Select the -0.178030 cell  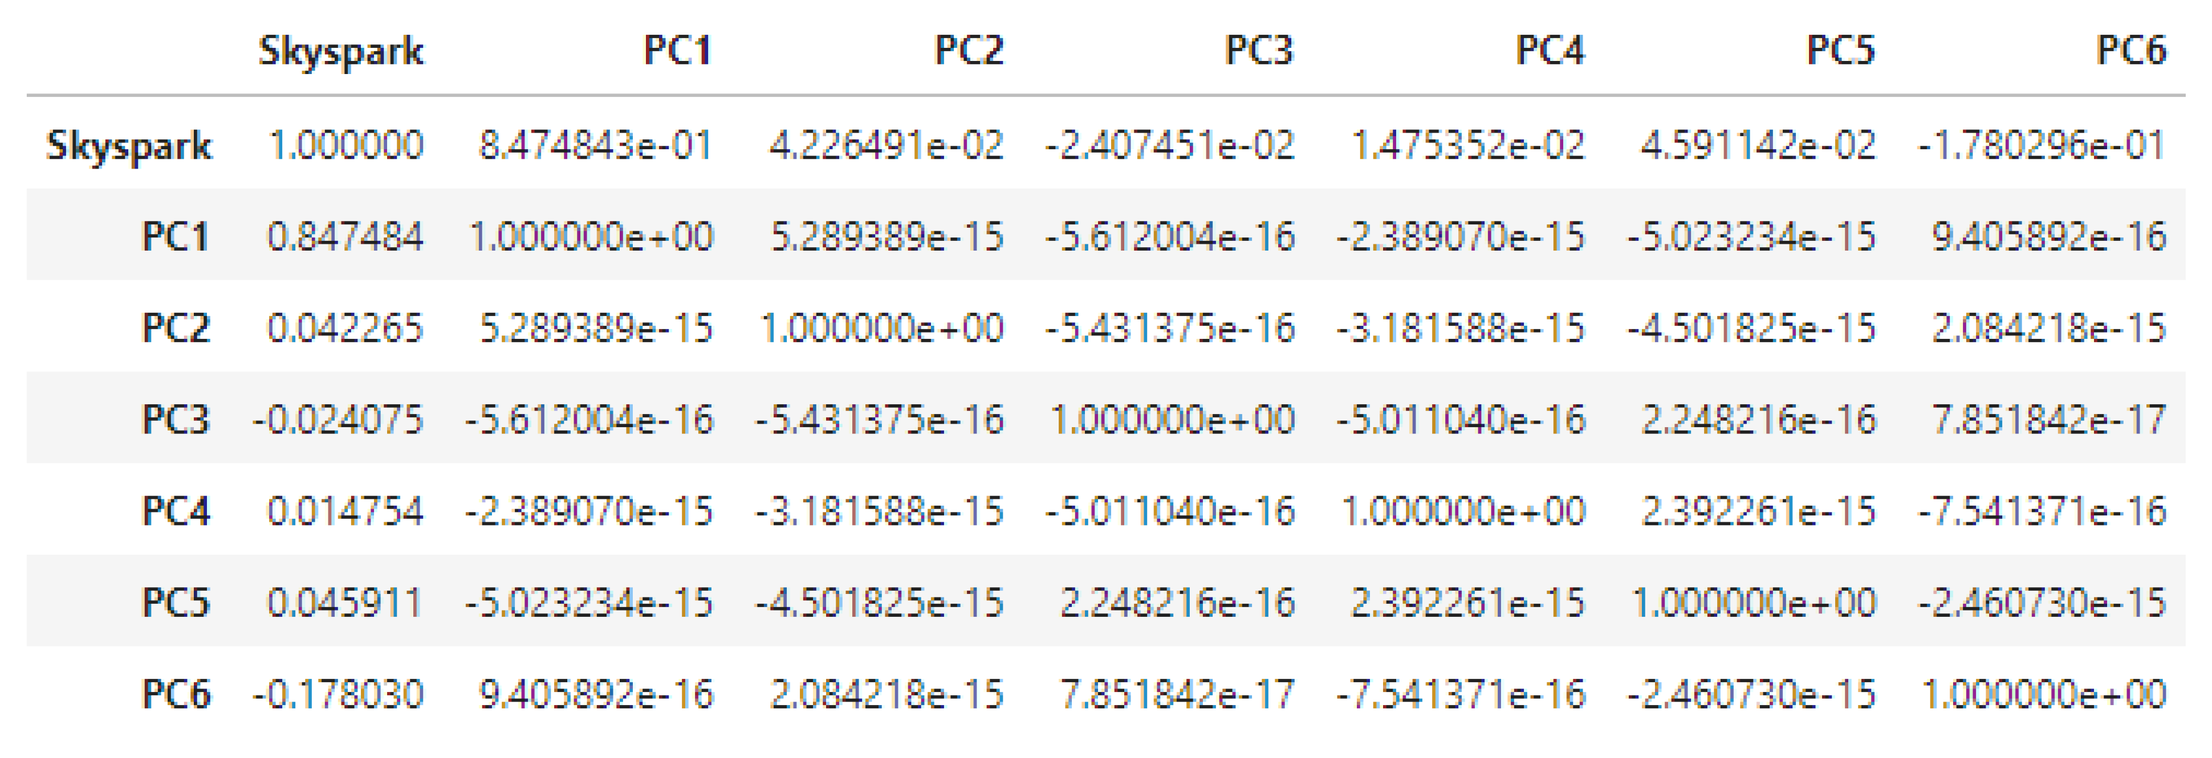click(338, 694)
